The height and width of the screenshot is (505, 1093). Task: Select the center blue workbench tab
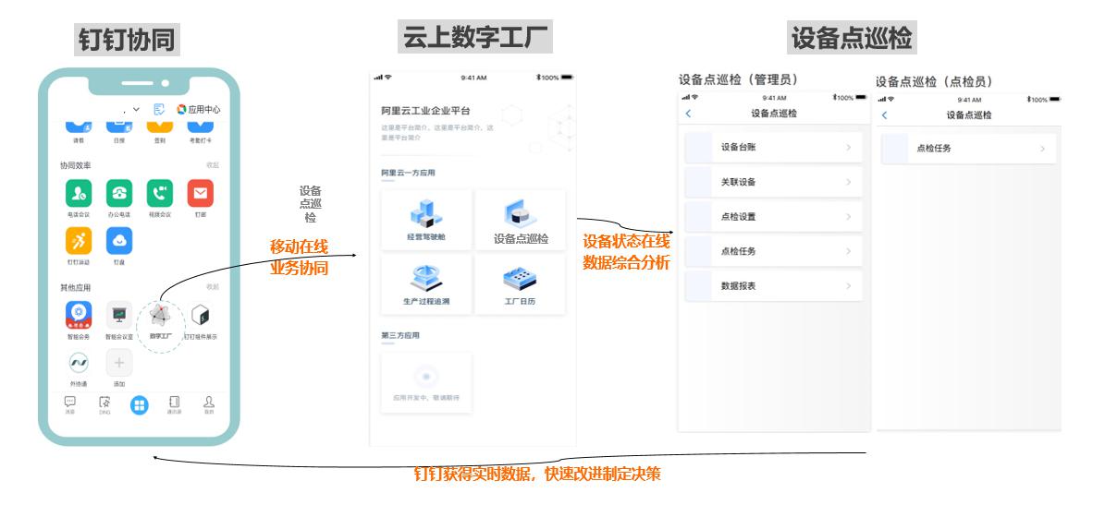(x=140, y=405)
